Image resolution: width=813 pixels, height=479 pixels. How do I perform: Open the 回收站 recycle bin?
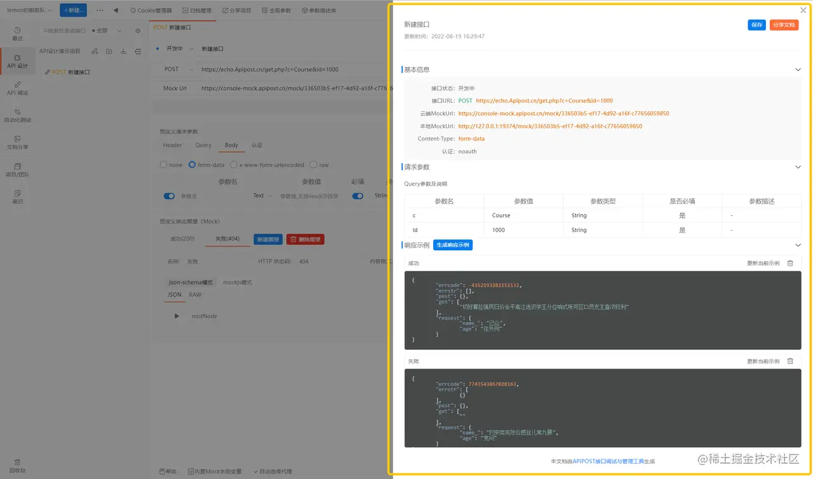(17, 466)
